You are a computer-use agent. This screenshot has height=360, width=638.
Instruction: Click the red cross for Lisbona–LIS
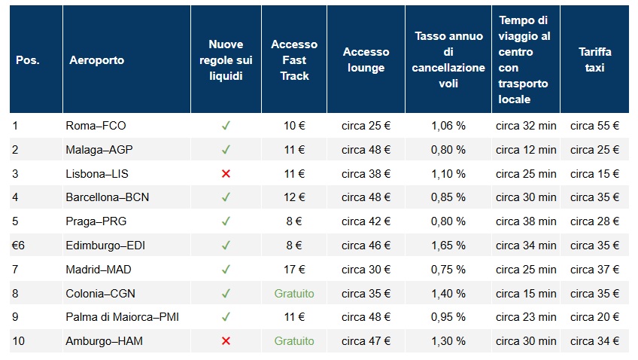pyautogui.click(x=226, y=174)
